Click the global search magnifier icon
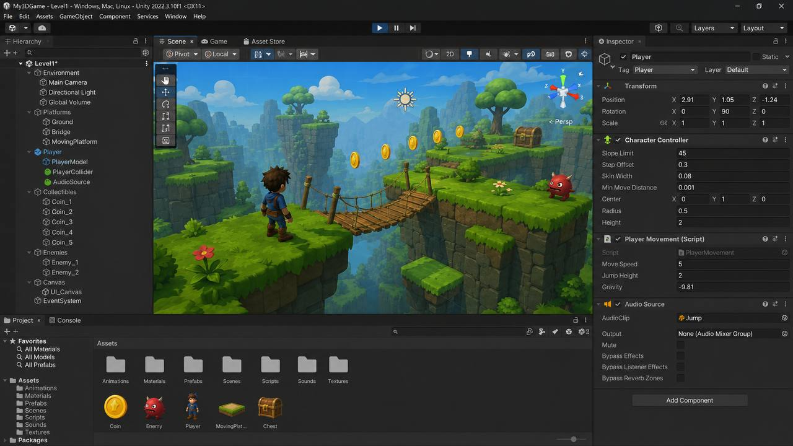 [680, 28]
